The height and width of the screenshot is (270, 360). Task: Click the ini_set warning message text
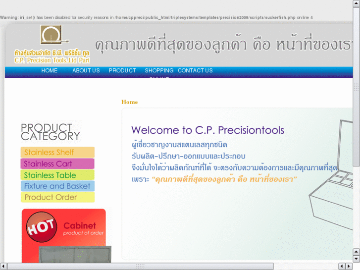click(x=156, y=17)
